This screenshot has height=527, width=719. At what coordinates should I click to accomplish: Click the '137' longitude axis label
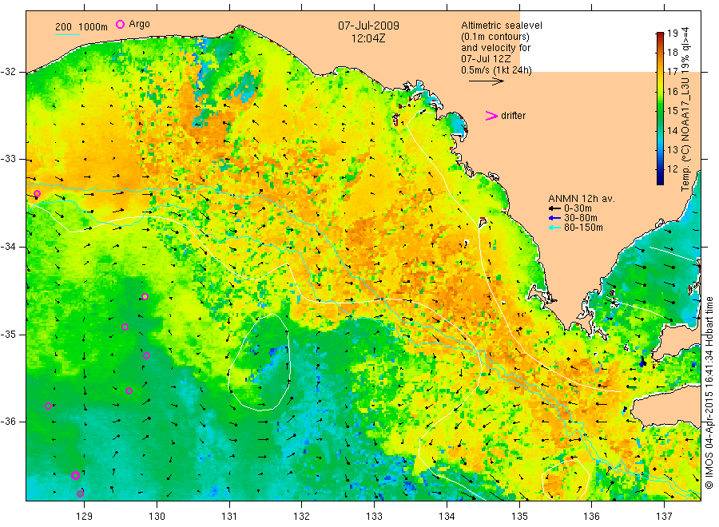[664, 517]
